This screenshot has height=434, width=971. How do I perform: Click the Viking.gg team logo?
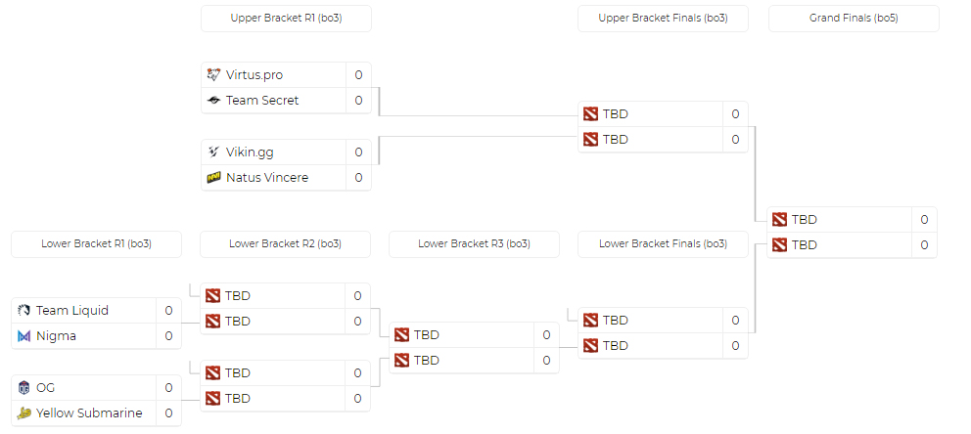pyautogui.click(x=214, y=152)
